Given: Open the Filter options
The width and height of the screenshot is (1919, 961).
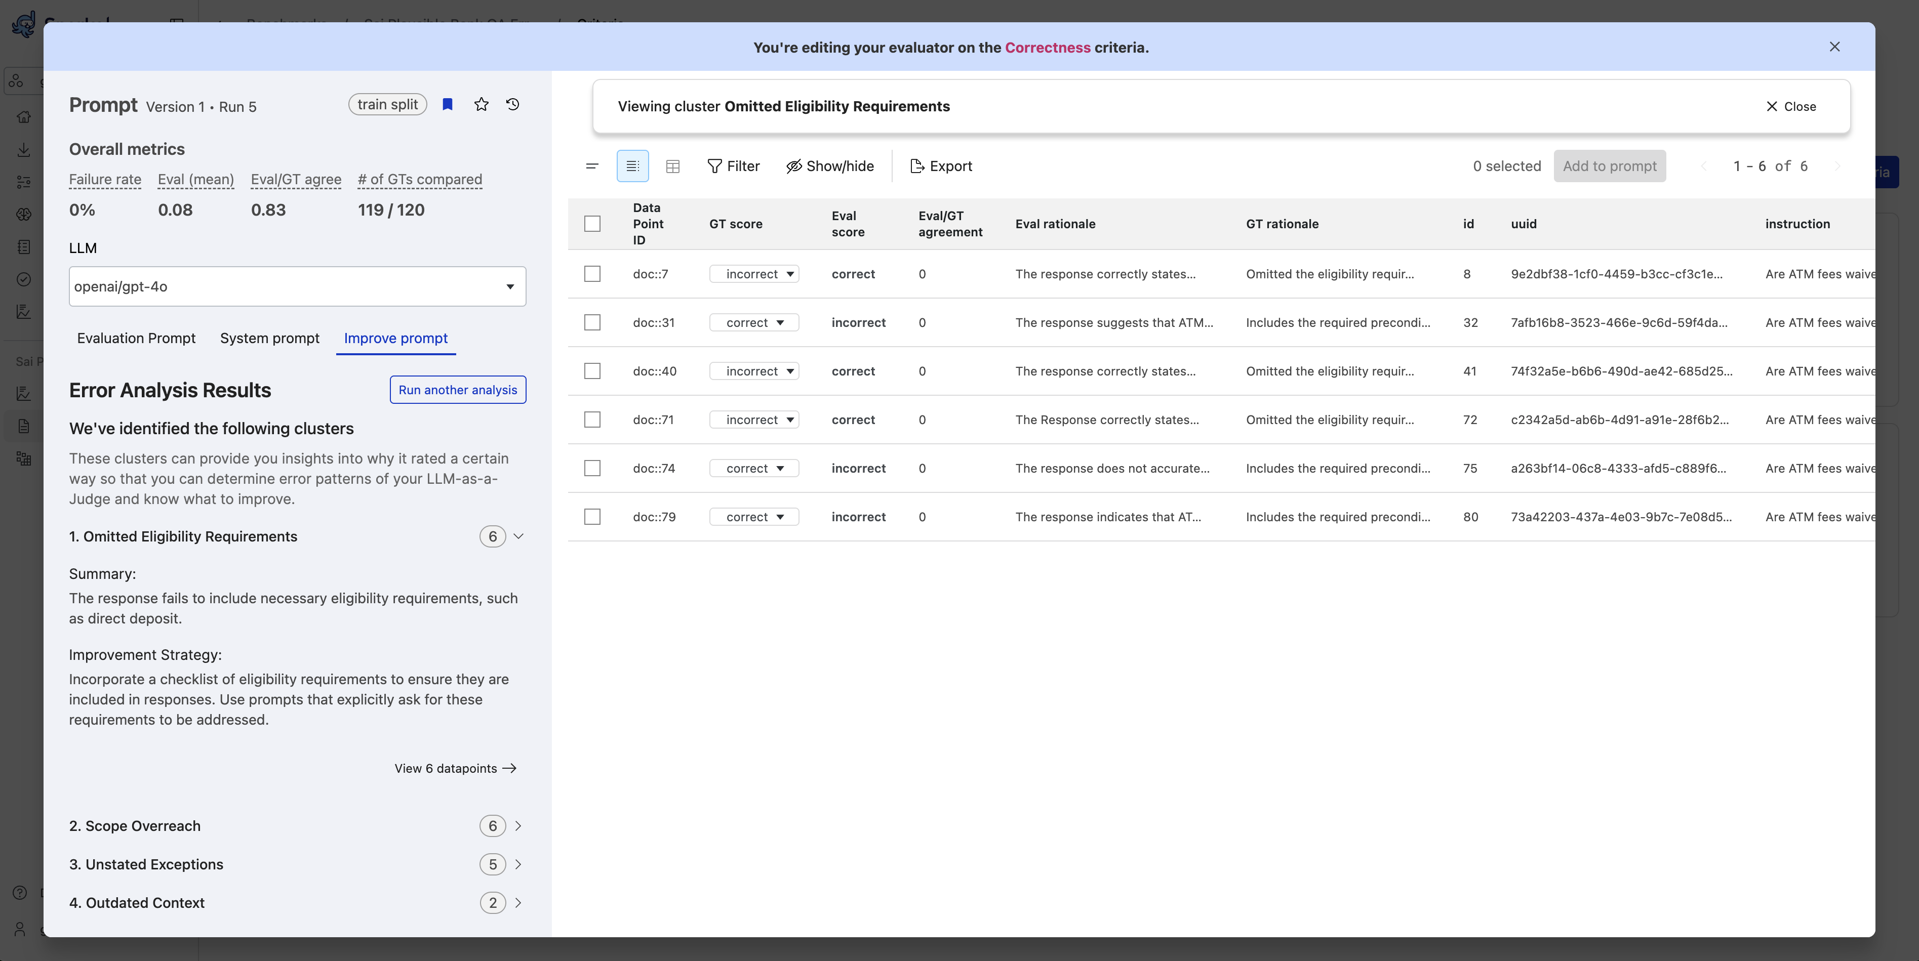Looking at the screenshot, I should (x=733, y=166).
